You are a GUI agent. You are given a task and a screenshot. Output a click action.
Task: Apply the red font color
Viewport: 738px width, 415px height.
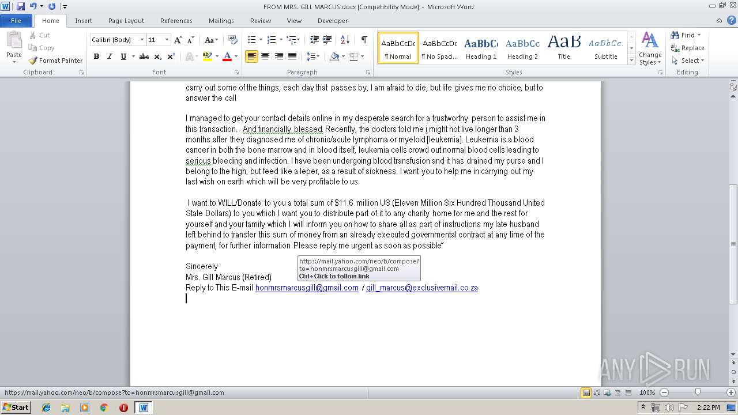[x=227, y=56]
